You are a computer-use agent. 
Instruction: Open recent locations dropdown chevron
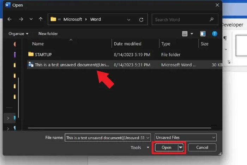coord(31,19)
